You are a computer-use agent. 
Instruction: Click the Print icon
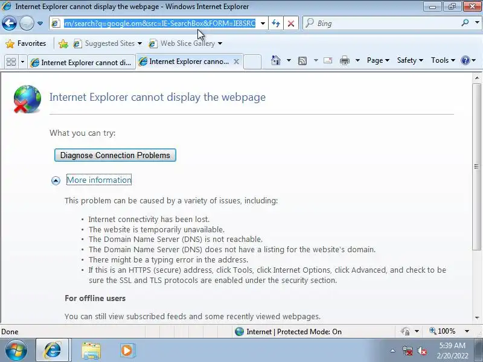344,60
